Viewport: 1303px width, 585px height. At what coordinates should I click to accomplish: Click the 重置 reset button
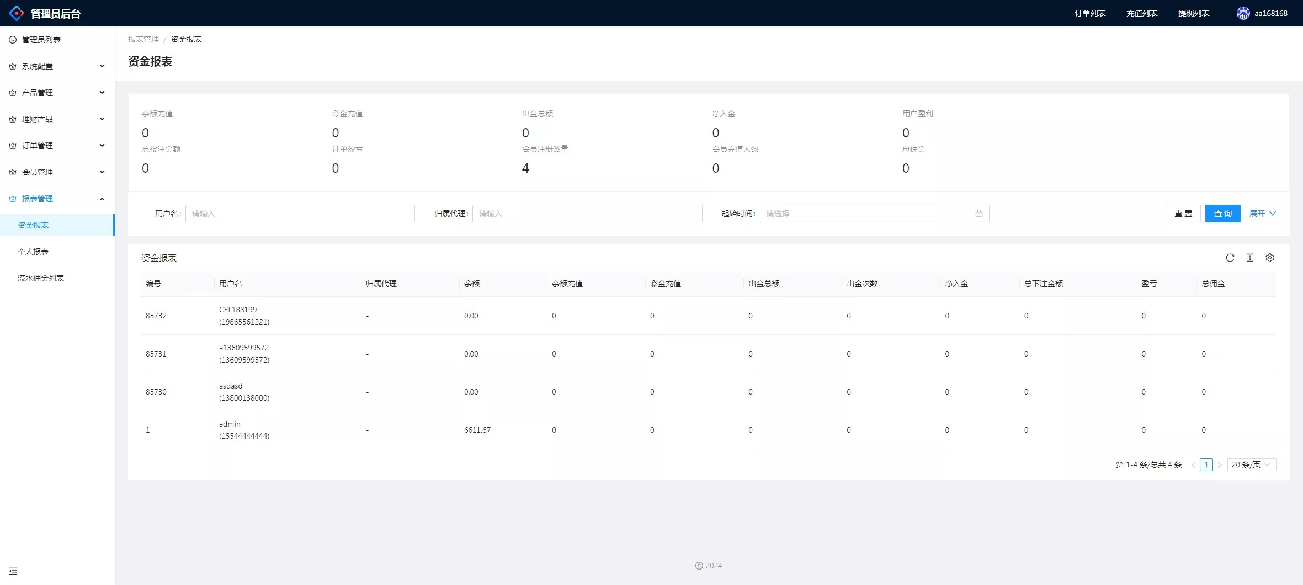coord(1183,214)
